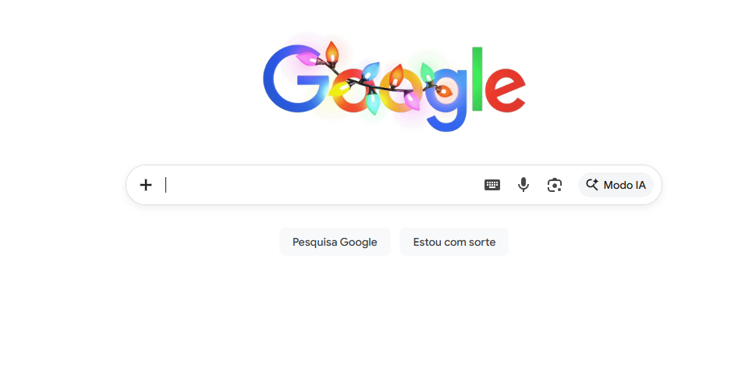Viewport: 756px width, 369px height.
Task: Click the cyan bulb hanging below first o
Action: pos(371,102)
